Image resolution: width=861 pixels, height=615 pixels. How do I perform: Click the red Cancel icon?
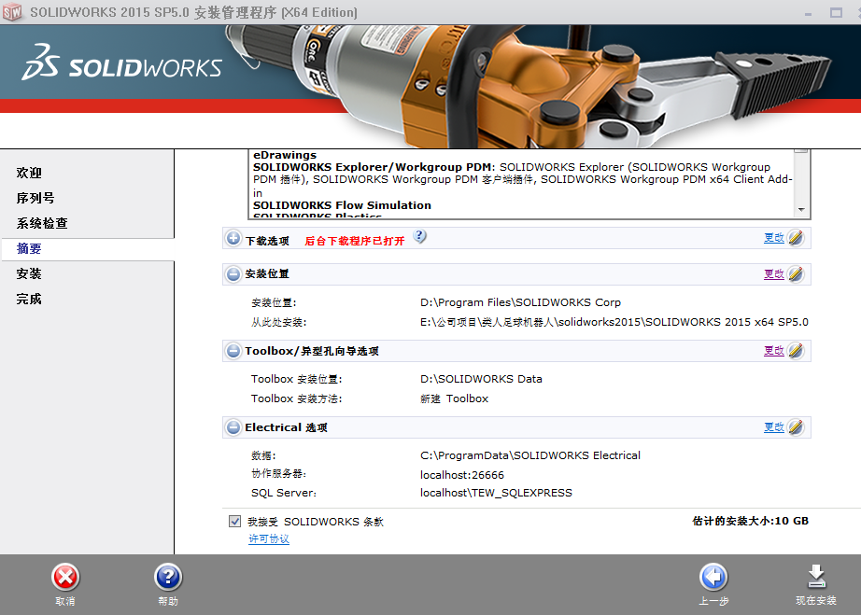pyautogui.click(x=64, y=578)
